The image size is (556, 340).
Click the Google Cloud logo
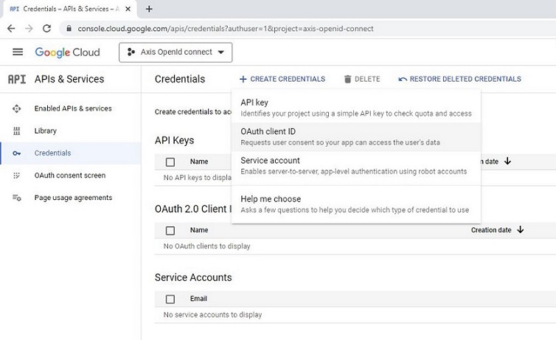click(67, 52)
